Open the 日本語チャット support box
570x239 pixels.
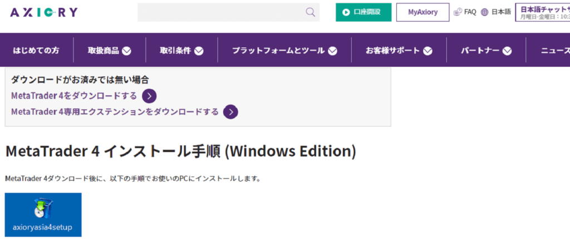(542, 12)
